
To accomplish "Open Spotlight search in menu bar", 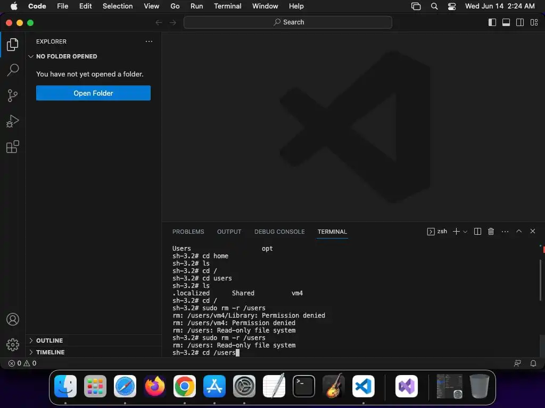I will (x=434, y=6).
